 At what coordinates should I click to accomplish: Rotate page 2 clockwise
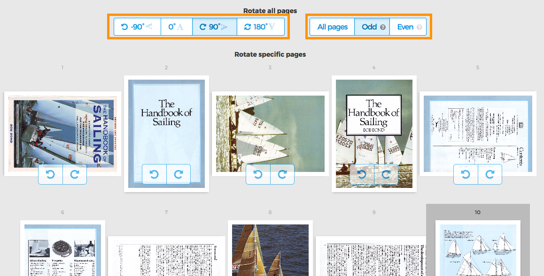179,174
